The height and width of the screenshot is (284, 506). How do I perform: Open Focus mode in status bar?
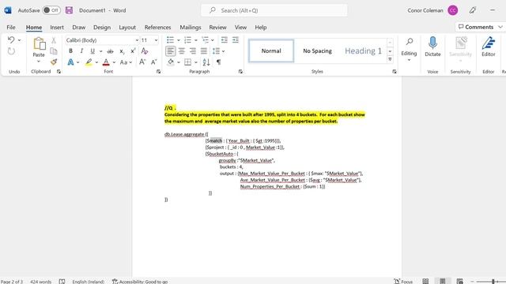pos(403,282)
